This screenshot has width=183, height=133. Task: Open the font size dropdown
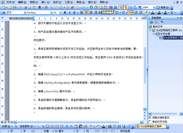pyautogui.click(x=60, y=12)
